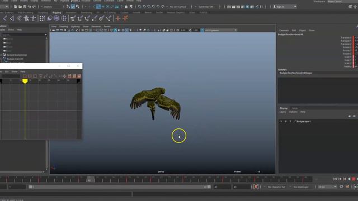Screen dimensions: 358x201
Task: Open the No Character Set dropdown
Action: [276, 187]
